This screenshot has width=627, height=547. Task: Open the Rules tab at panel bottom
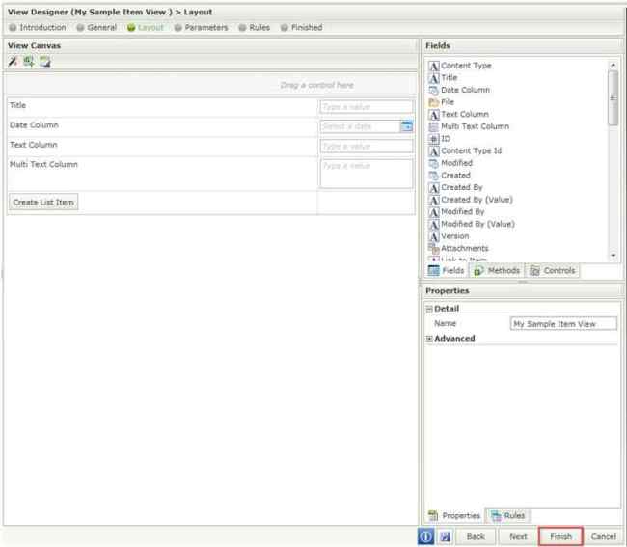coord(507,515)
